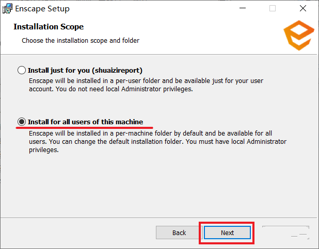Click the divider line above the Back button
The height and width of the screenshot is (249, 319).
point(158,218)
